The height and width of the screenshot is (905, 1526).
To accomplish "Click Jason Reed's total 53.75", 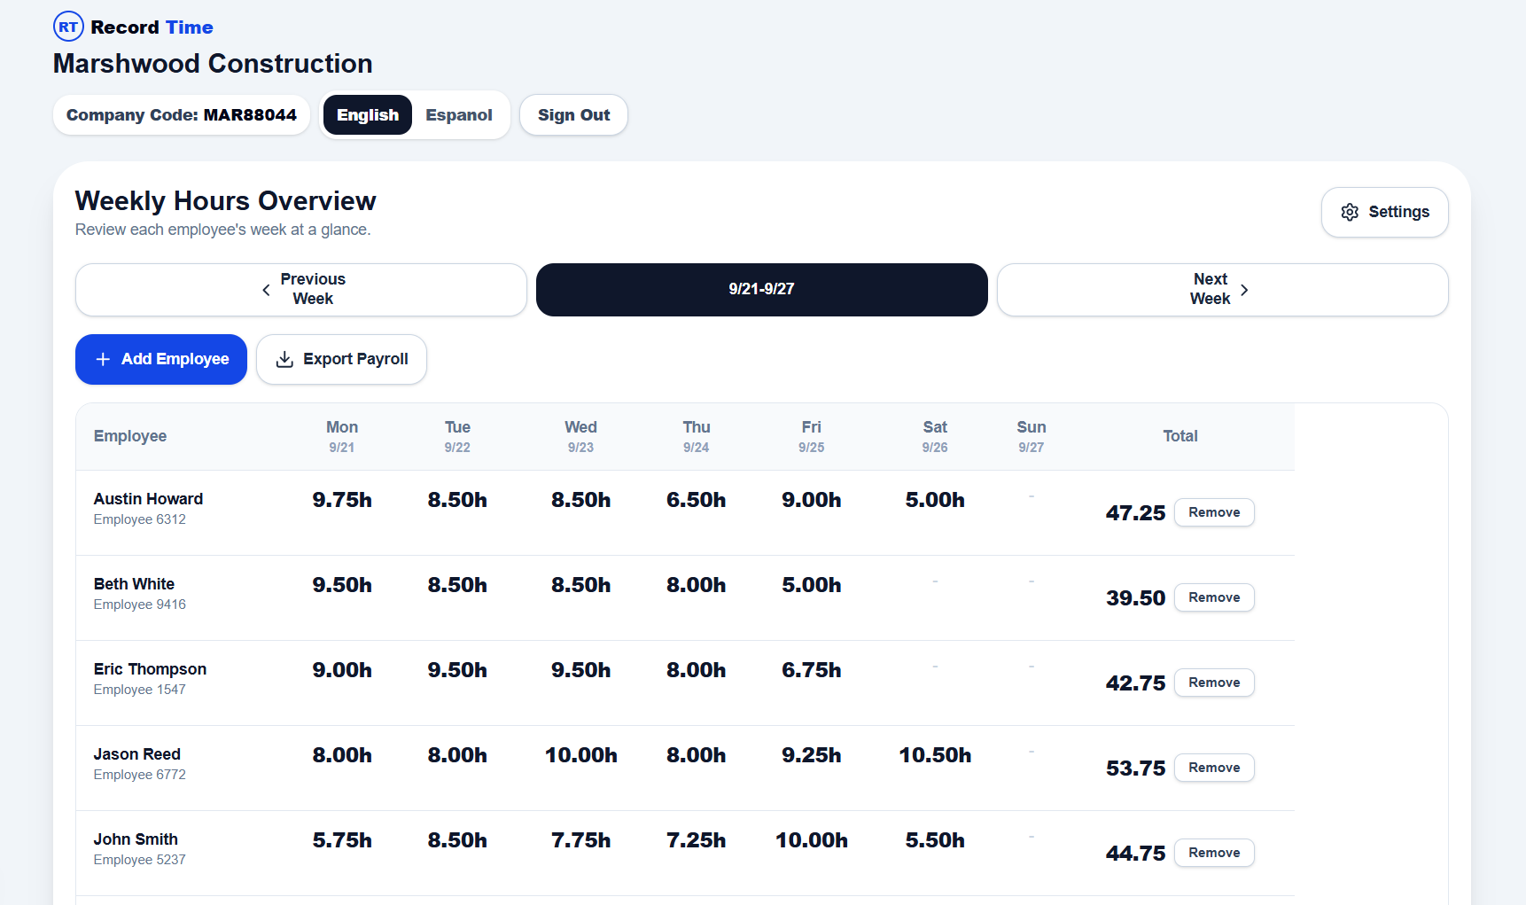I will click(1135, 768).
